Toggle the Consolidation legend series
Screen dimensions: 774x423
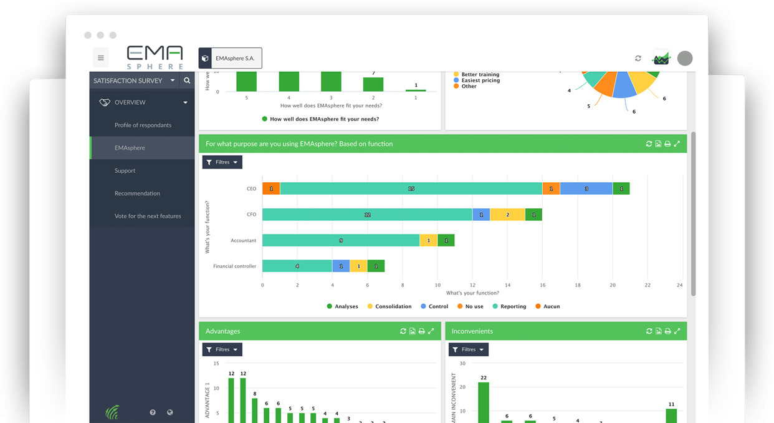pyautogui.click(x=389, y=306)
